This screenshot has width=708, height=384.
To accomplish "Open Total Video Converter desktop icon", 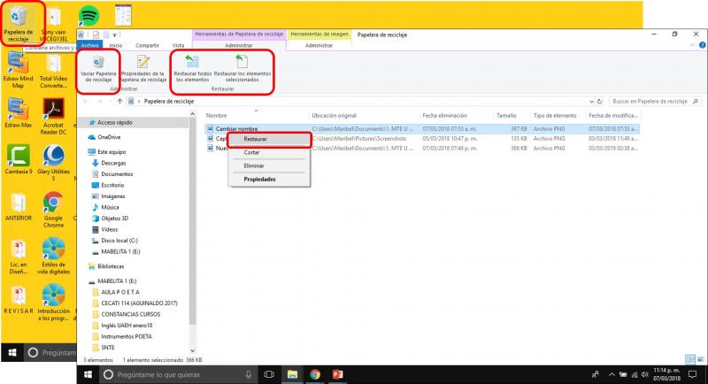I will [53, 70].
